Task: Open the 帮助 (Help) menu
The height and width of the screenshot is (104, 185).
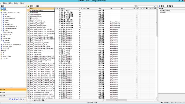Action: [x=22, y=3]
